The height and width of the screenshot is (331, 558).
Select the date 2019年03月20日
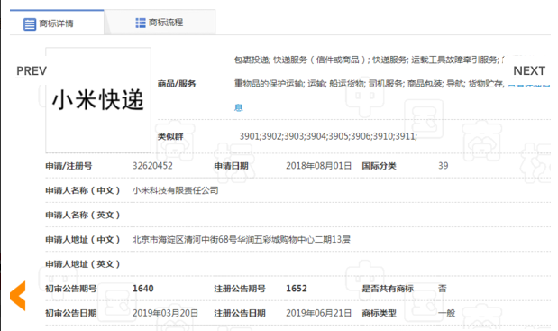point(165,313)
